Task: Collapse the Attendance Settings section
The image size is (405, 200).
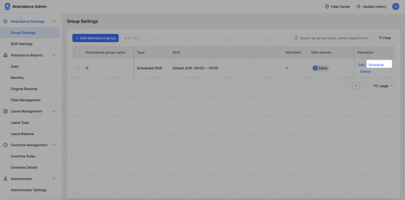Action: 54,22
